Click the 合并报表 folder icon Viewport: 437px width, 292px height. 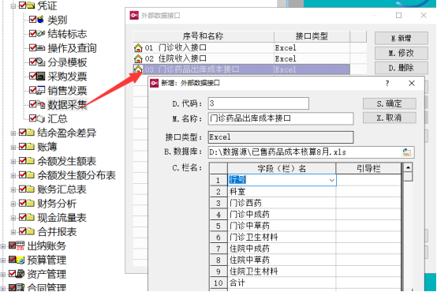click(31, 231)
